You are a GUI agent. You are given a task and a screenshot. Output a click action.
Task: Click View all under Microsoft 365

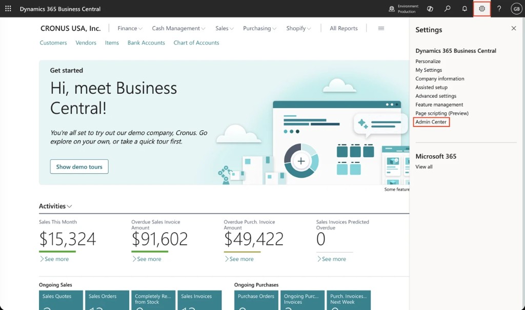click(x=424, y=167)
